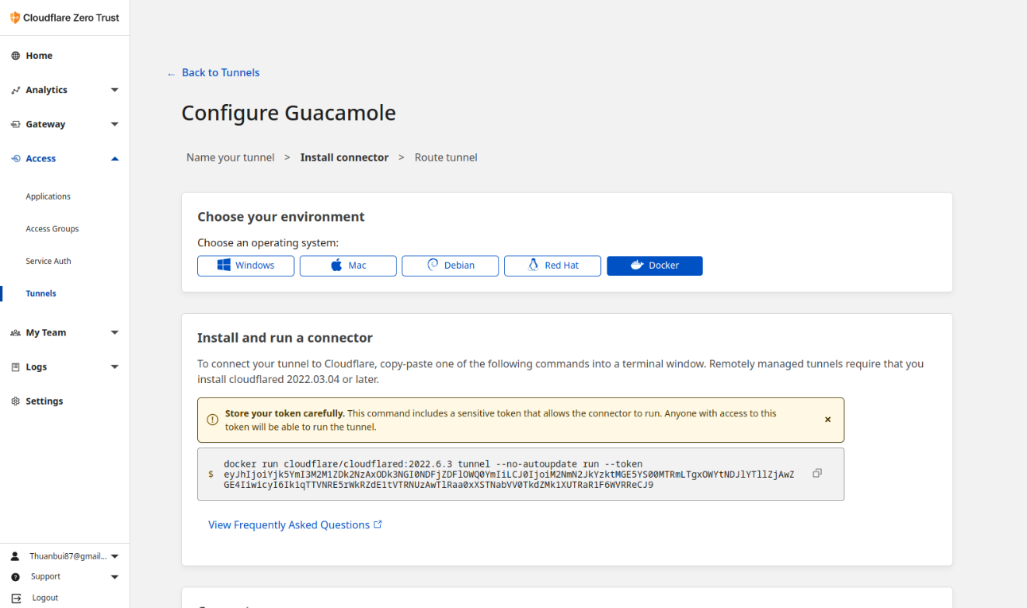Expand the Gateway sidebar section

click(114, 124)
